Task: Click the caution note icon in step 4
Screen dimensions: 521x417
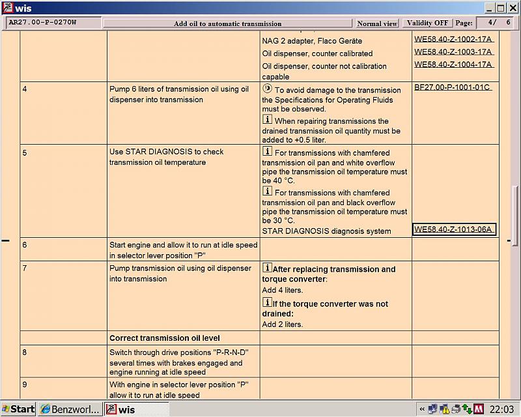Action: [267, 89]
